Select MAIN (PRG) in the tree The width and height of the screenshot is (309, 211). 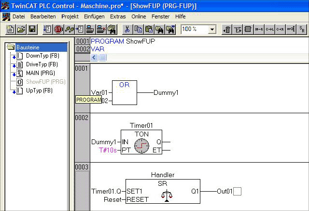tap(41, 73)
